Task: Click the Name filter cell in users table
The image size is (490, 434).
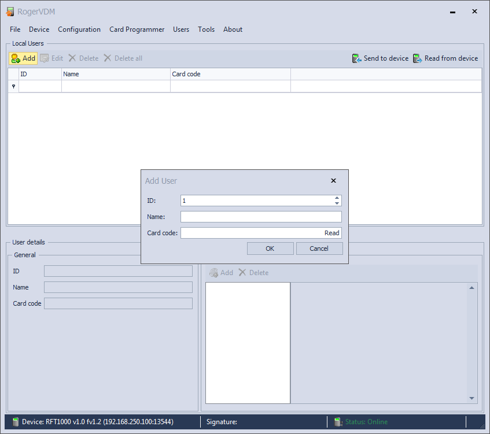Action: coord(116,86)
